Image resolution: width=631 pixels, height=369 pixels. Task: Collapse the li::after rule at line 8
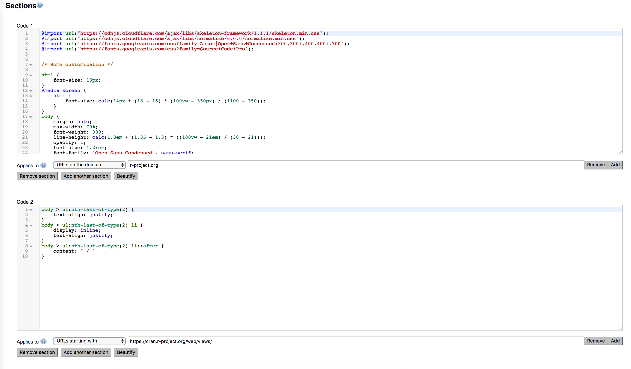pos(31,246)
